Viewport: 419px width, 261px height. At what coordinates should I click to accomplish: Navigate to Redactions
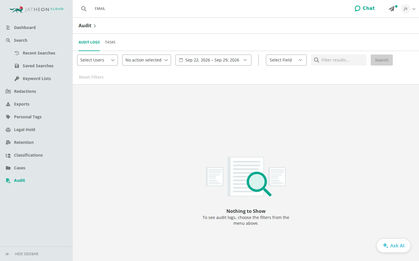tap(25, 91)
